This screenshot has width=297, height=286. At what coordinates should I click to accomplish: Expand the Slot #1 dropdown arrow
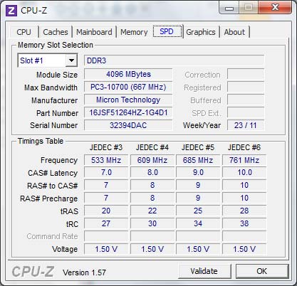71,60
